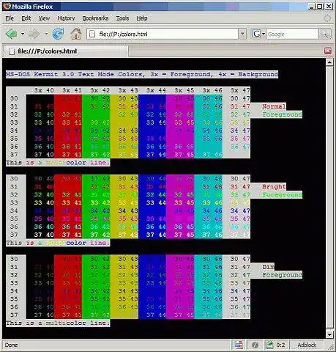
Task: Click the '3x 43' column header
Action: 128,90
